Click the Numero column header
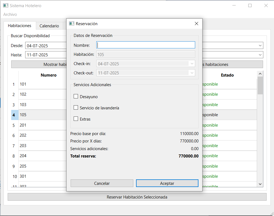 click(48, 75)
